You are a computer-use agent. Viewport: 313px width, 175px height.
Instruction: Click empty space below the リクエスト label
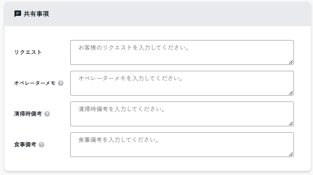coord(34,66)
